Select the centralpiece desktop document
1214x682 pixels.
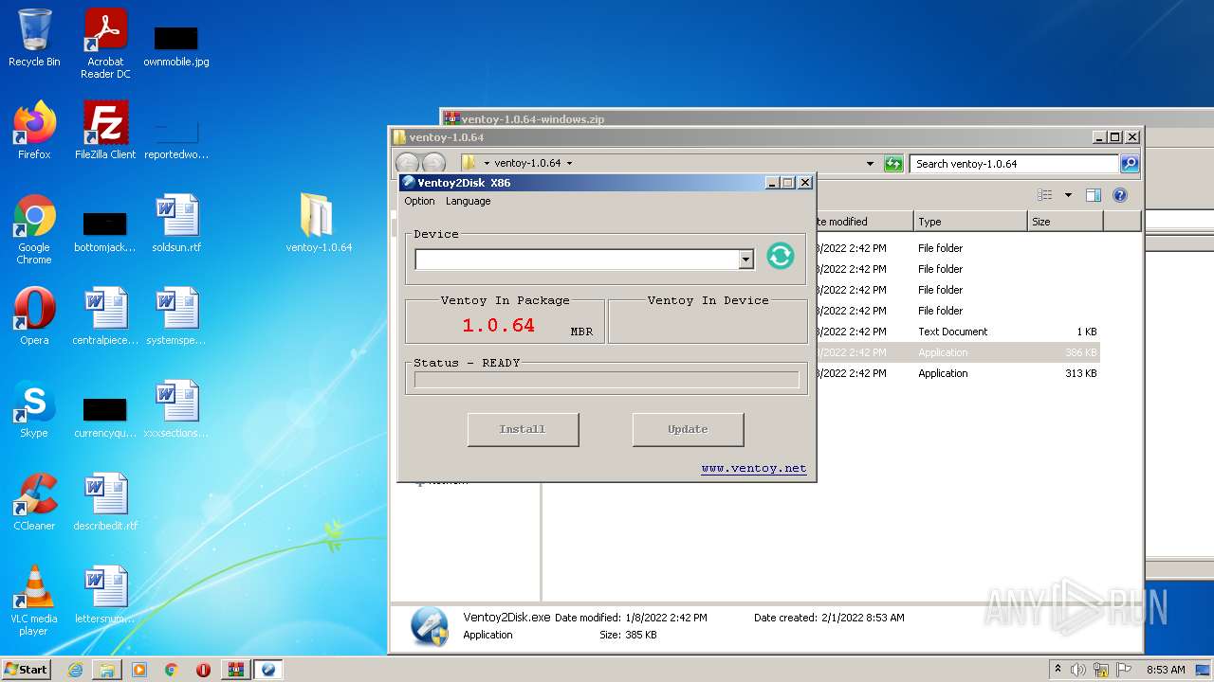point(105,316)
